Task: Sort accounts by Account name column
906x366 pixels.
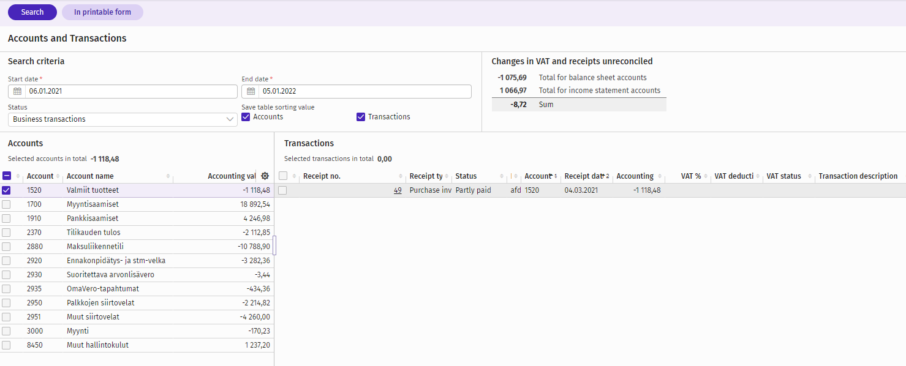Action: [168, 176]
